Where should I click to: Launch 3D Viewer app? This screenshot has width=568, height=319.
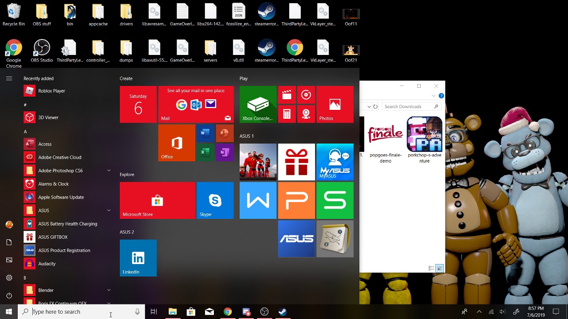point(67,117)
